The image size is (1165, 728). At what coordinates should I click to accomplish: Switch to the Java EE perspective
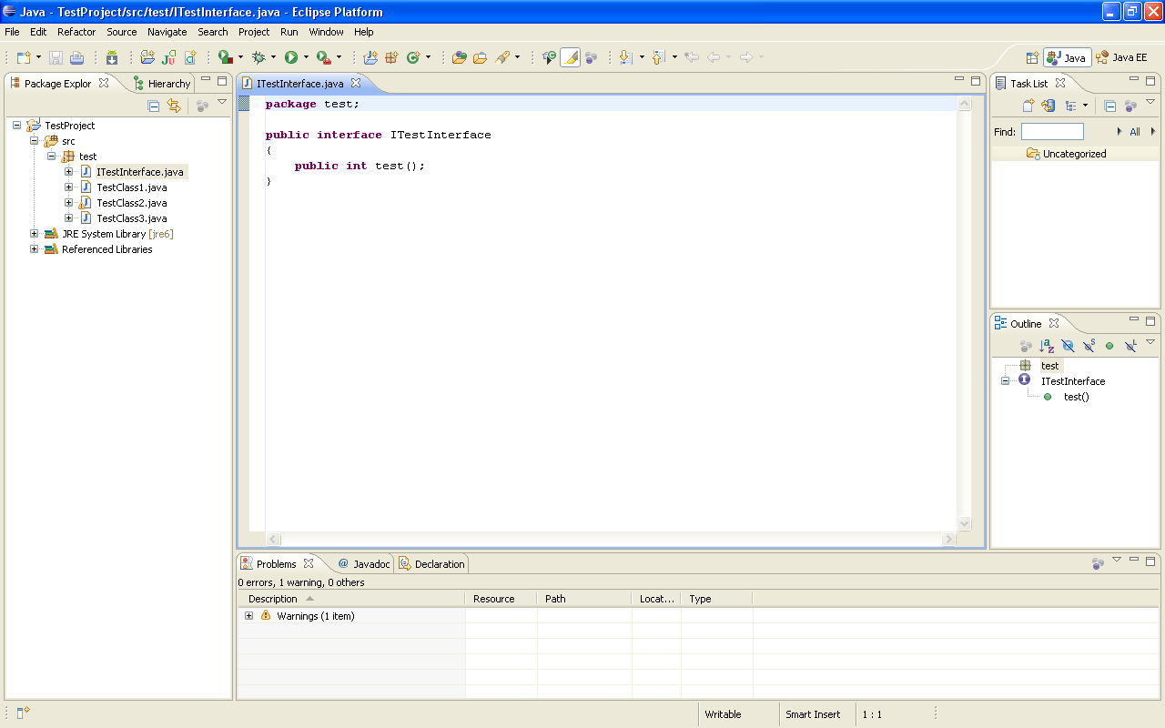tap(1121, 57)
